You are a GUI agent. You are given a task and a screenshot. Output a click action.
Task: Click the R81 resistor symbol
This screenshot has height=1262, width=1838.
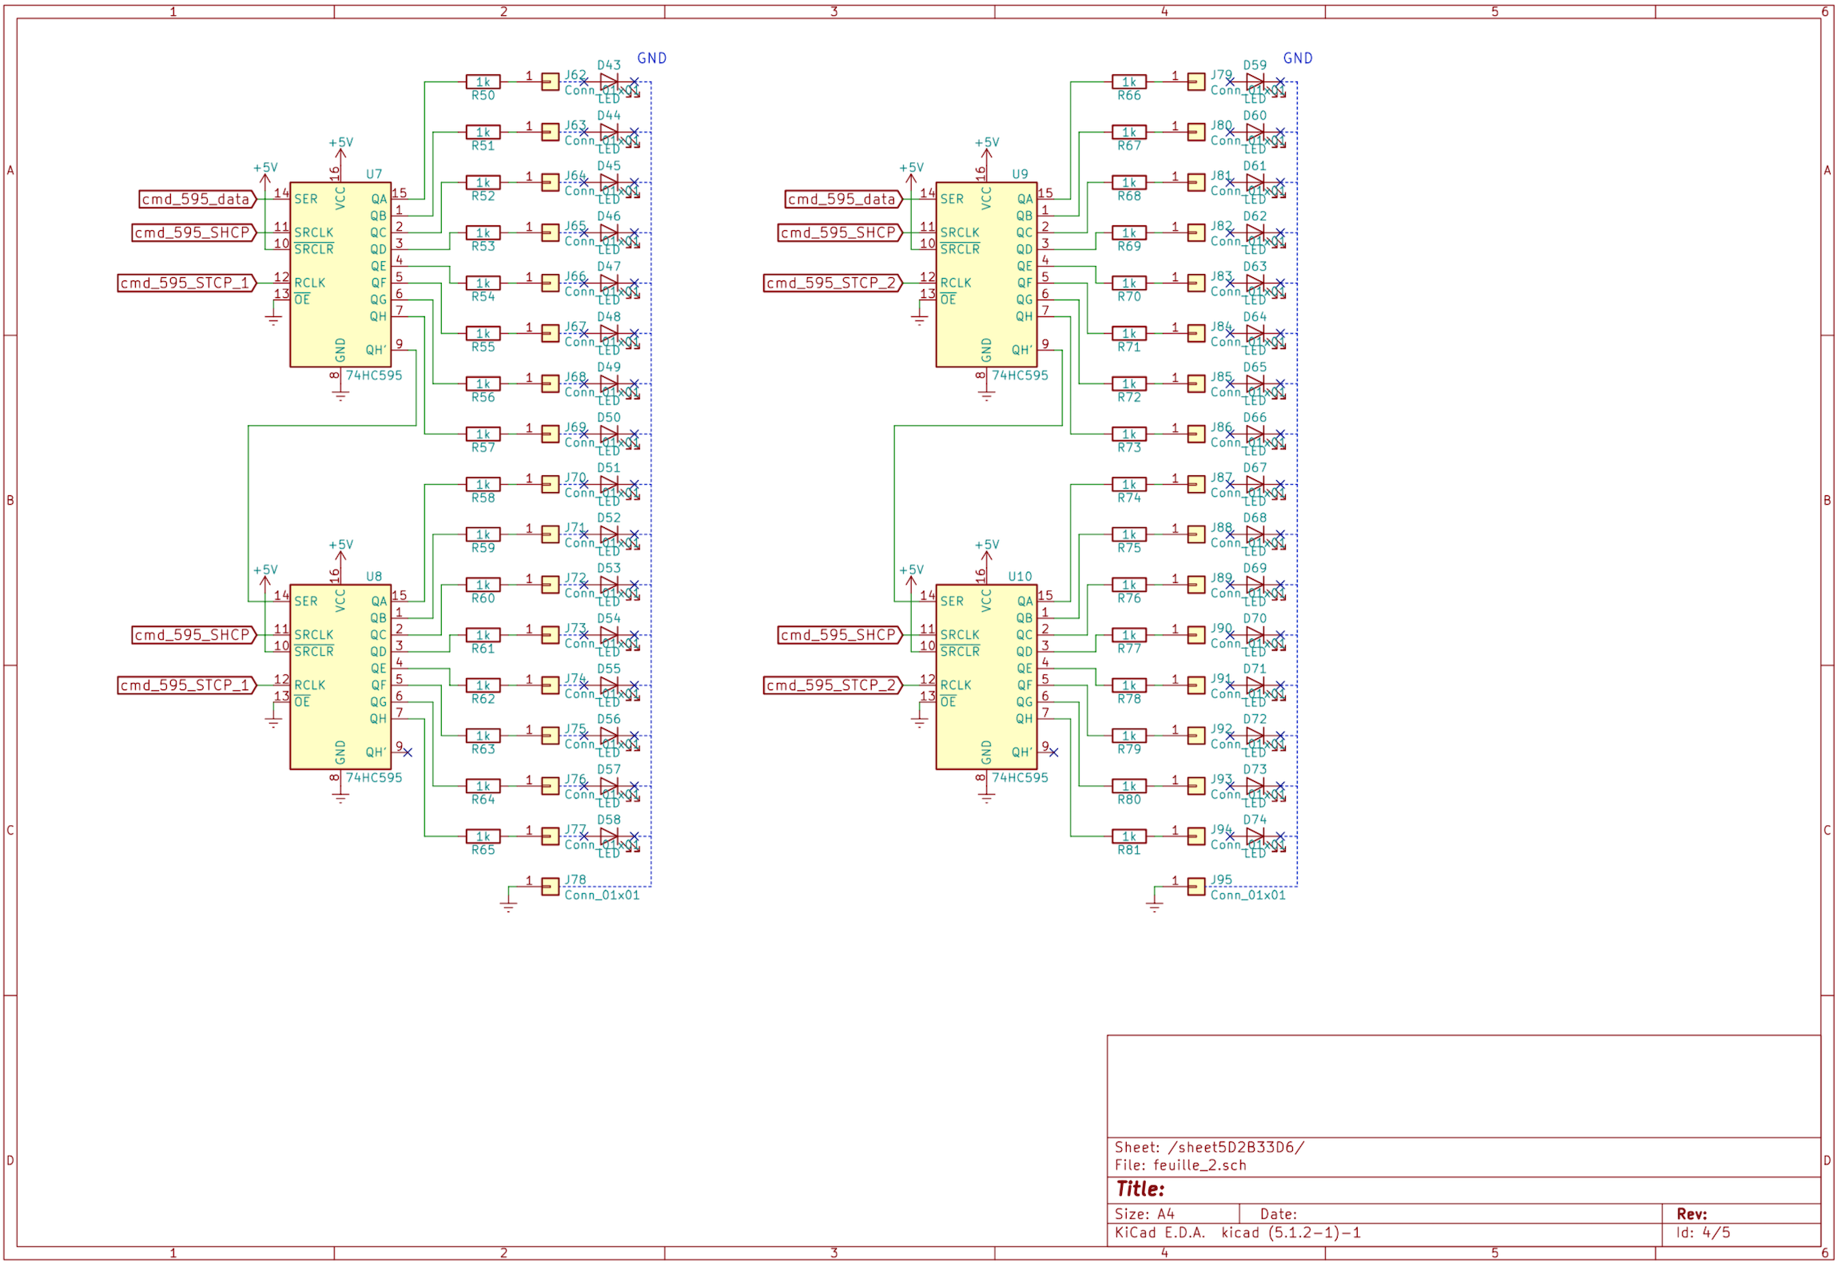pos(1128,836)
